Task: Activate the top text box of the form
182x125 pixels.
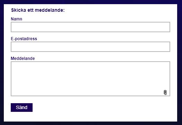Action: click(x=90, y=27)
